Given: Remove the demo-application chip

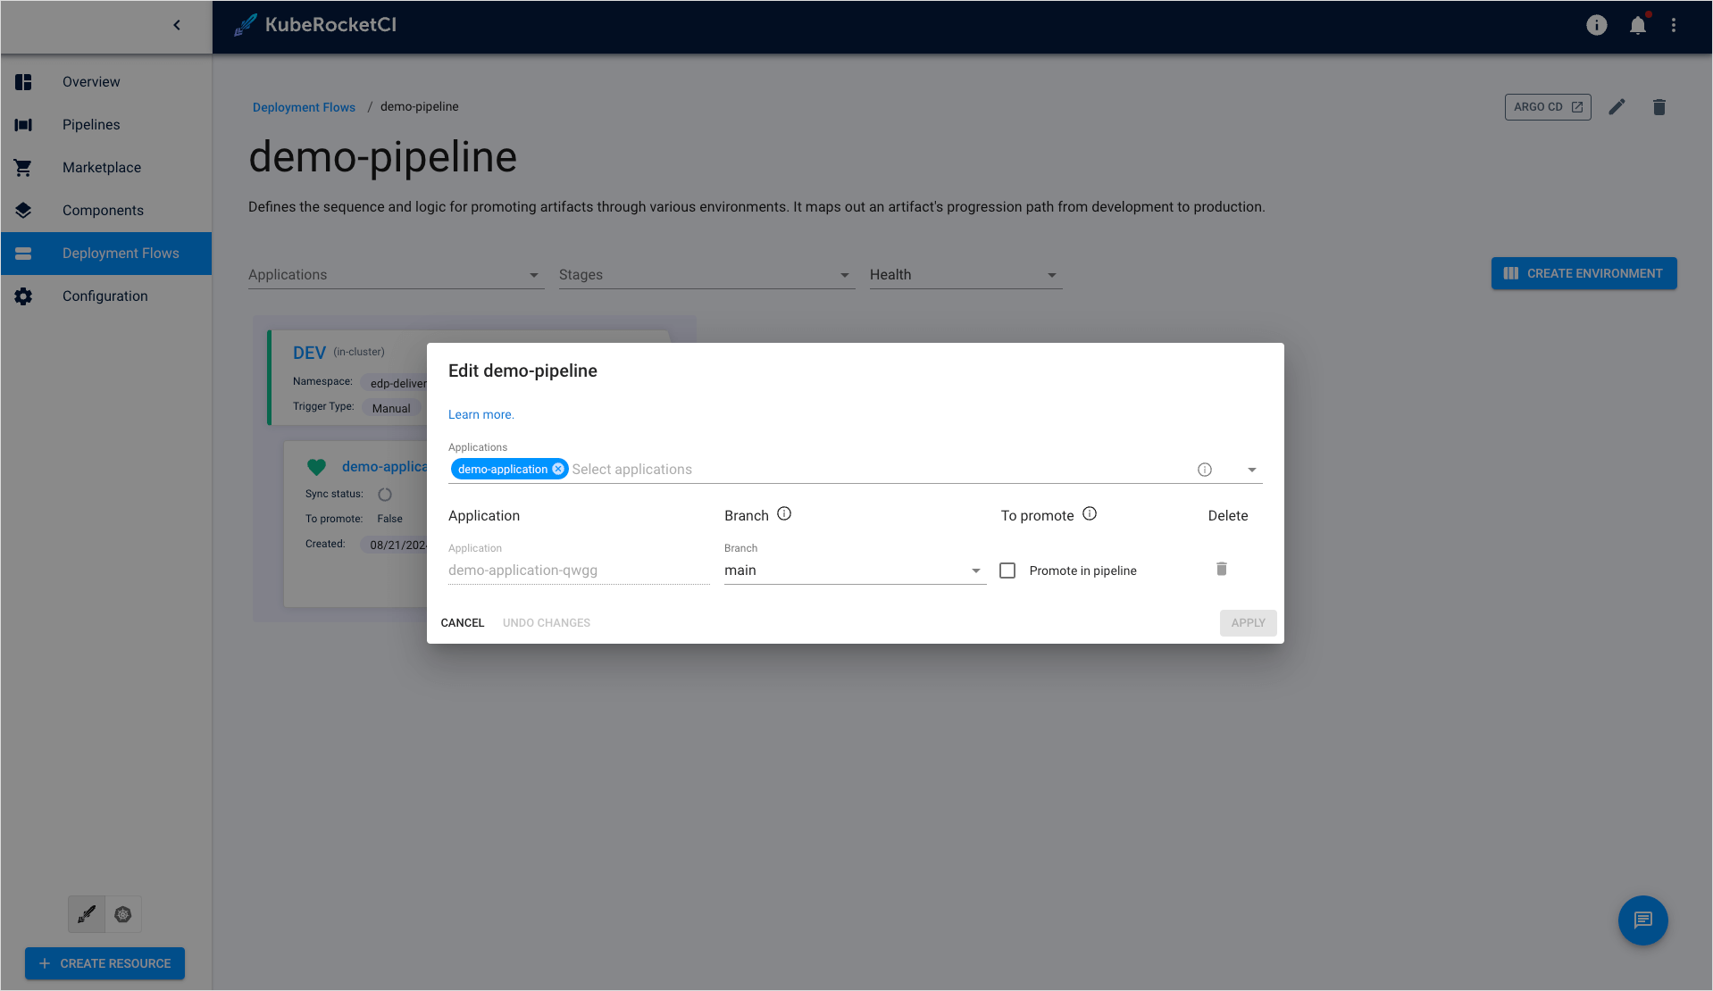Looking at the screenshot, I should (x=558, y=468).
